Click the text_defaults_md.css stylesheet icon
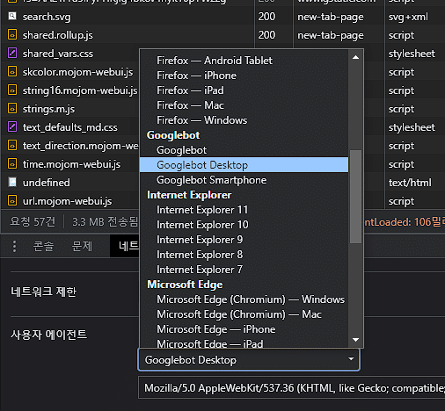This screenshot has width=445, height=411. pos(12,126)
